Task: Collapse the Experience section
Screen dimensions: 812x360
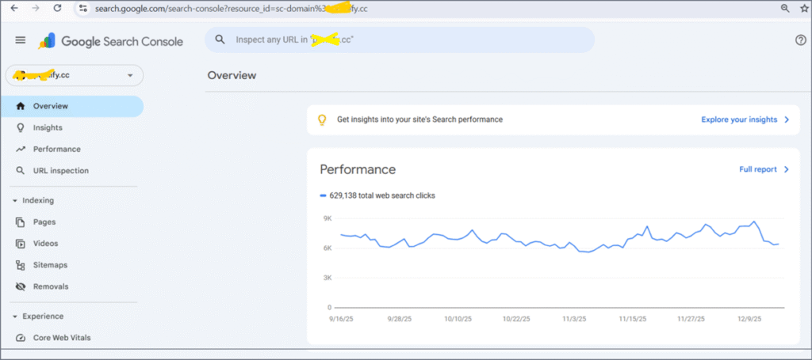Action: point(16,316)
